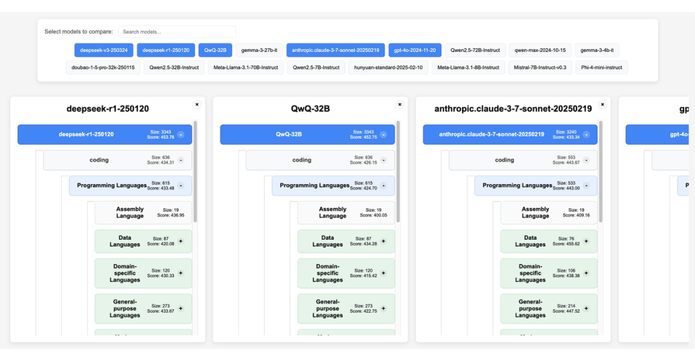This screenshot has width=695, height=361.
Task: Deselect the gpt-4o-2024-11-20 model chip
Action: (x=415, y=50)
